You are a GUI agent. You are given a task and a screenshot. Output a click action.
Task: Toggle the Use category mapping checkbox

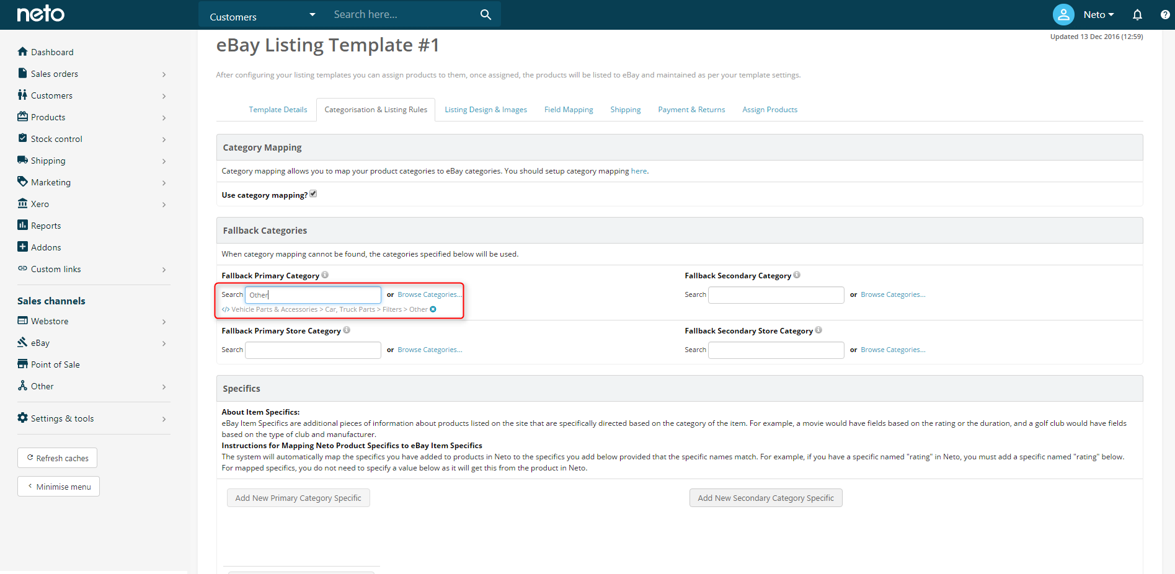click(313, 193)
